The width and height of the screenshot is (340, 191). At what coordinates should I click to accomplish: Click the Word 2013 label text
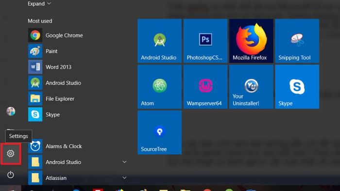[x=58, y=67]
